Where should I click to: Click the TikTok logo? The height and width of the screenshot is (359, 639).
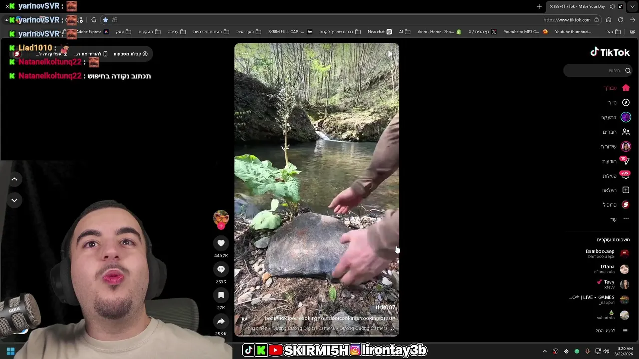pos(610,52)
